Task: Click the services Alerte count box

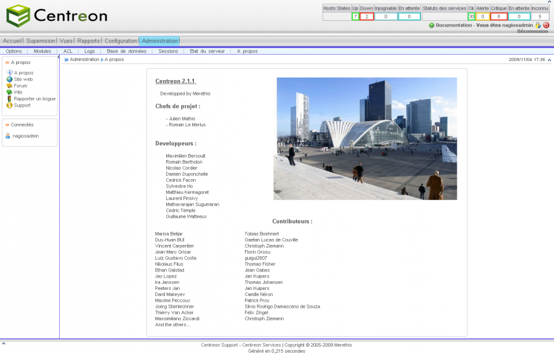Action: coord(483,17)
